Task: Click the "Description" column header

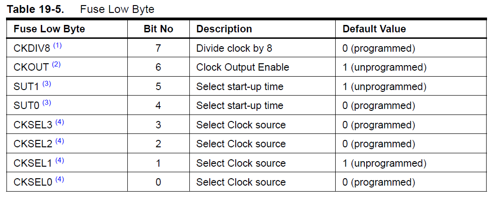Action: pyautogui.click(x=224, y=29)
